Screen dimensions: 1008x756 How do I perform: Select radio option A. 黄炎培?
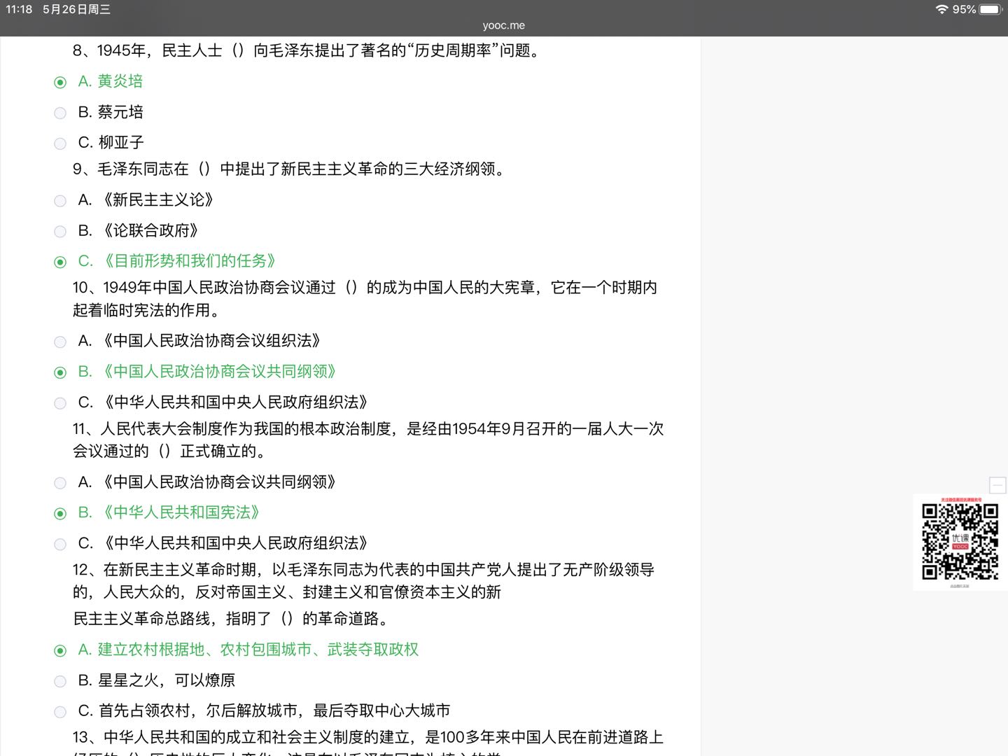pos(60,83)
